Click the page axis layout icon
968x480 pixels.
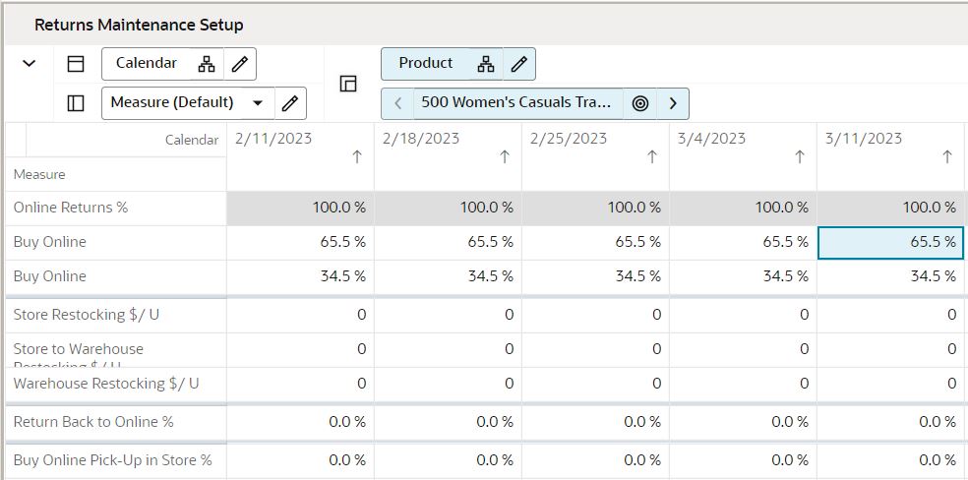(x=348, y=84)
